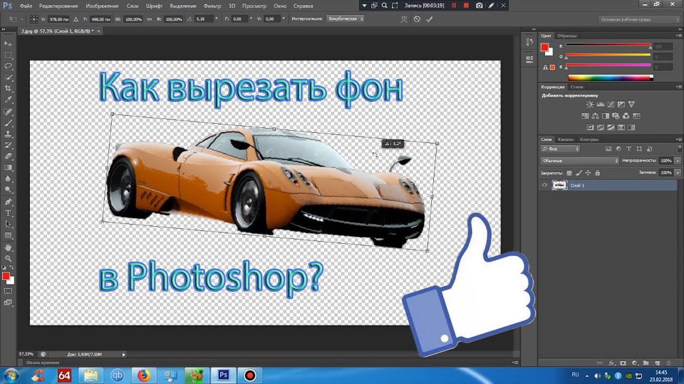Toggle type layer filter (T) icon

tap(628, 149)
